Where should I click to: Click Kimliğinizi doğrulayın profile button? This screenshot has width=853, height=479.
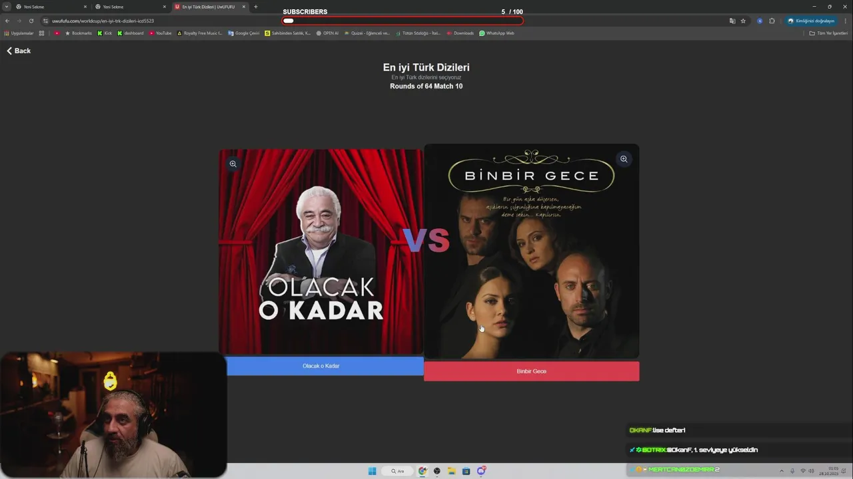click(x=811, y=21)
